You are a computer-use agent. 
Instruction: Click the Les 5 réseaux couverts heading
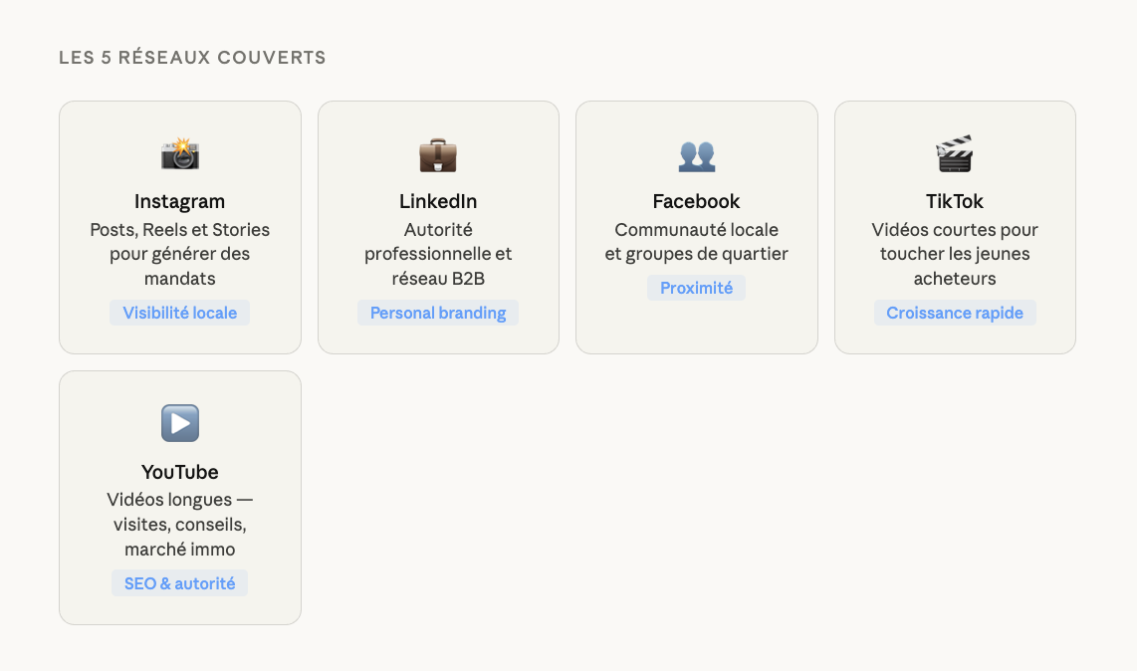[x=192, y=58]
